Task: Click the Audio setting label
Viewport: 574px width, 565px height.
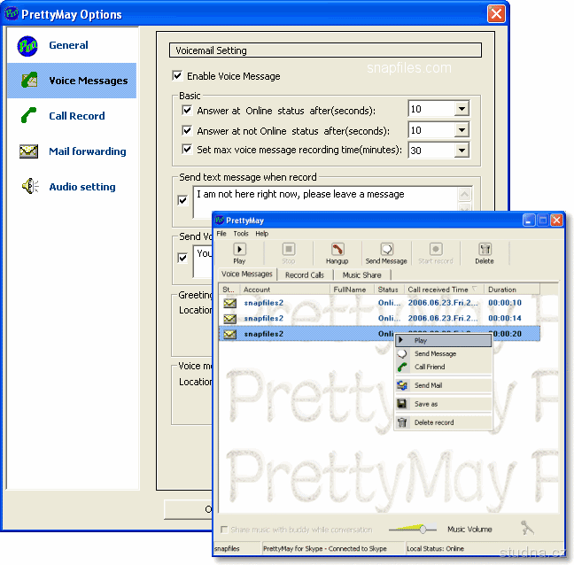Action: pos(82,187)
